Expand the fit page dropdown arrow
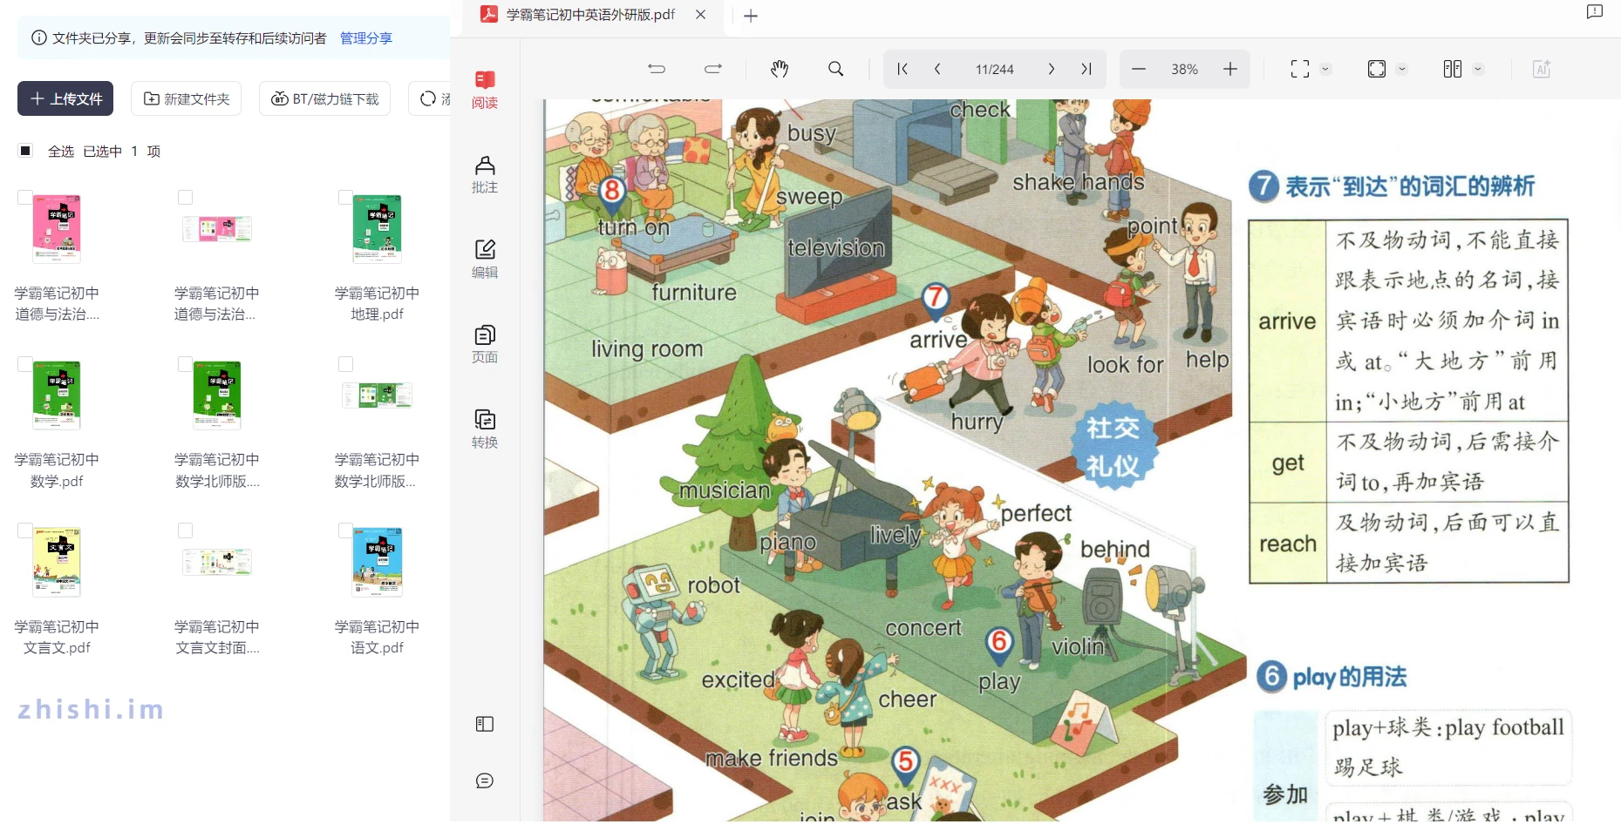Viewport: 1621px width, 831px height. (x=1402, y=69)
